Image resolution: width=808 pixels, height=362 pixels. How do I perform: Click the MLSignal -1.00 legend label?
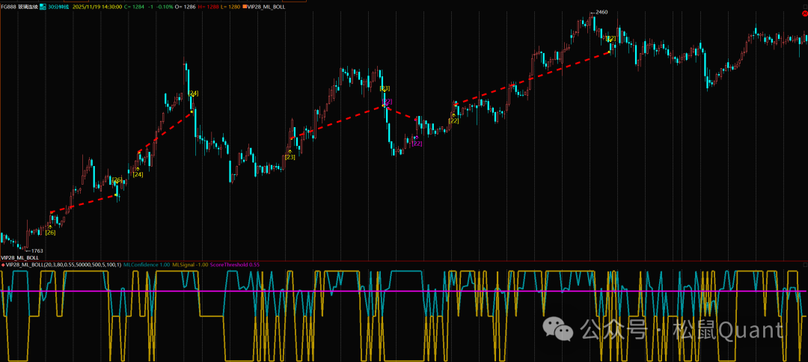[x=190, y=265]
